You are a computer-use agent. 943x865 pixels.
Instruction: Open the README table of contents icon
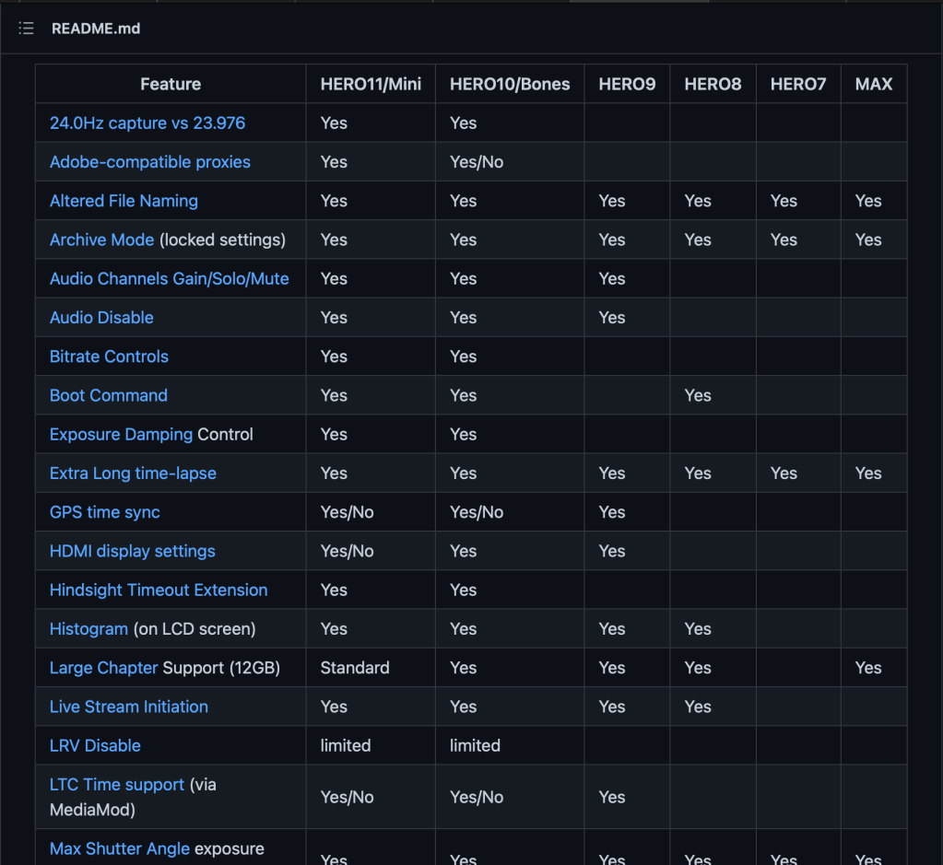[x=26, y=29]
